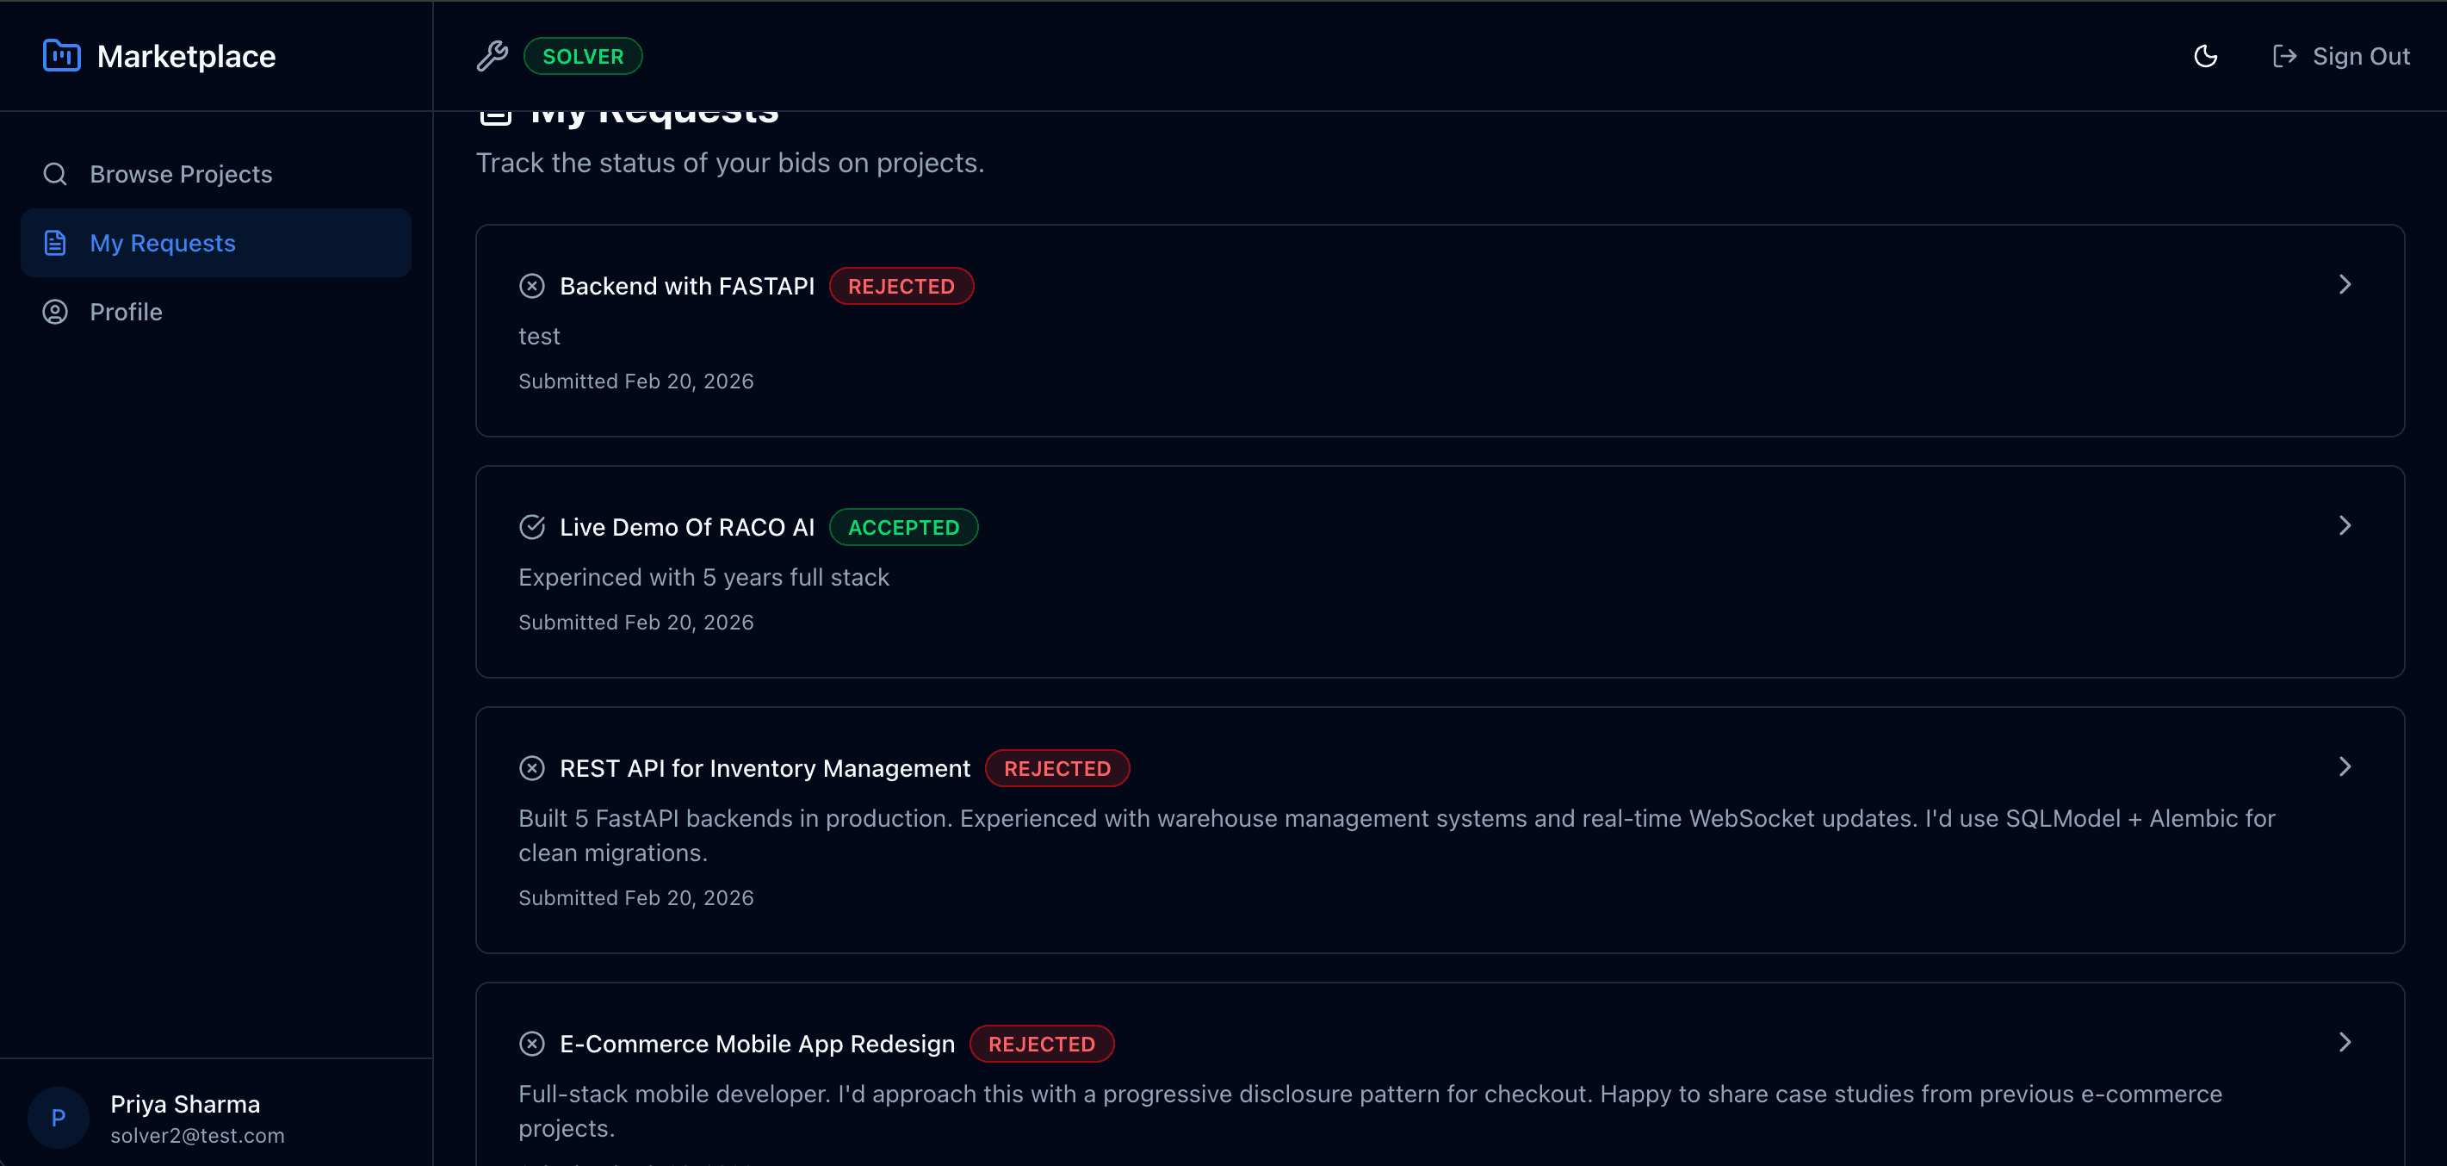Click the rejected X icon on Backend with FASTAPI
This screenshot has width=2447, height=1166.
[x=532, y=286]
